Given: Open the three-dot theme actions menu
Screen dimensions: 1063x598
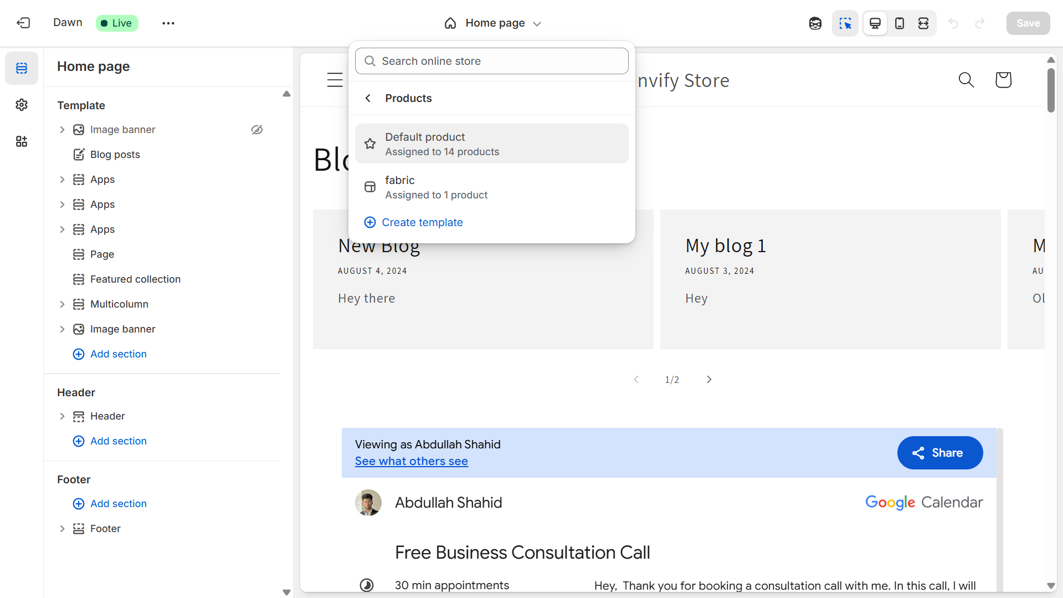Looking at the screenshot, I should coord(168,23).
